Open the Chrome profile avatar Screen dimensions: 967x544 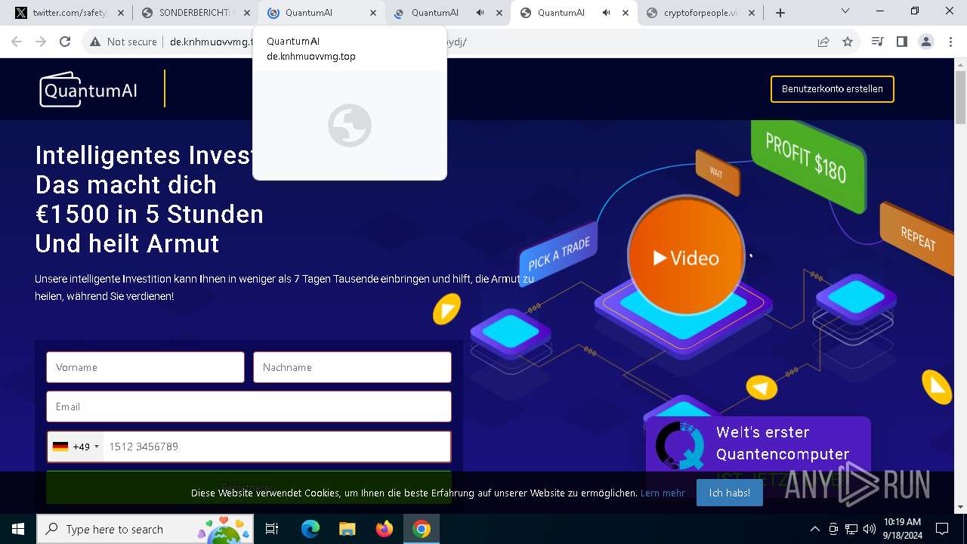point(926,42)
